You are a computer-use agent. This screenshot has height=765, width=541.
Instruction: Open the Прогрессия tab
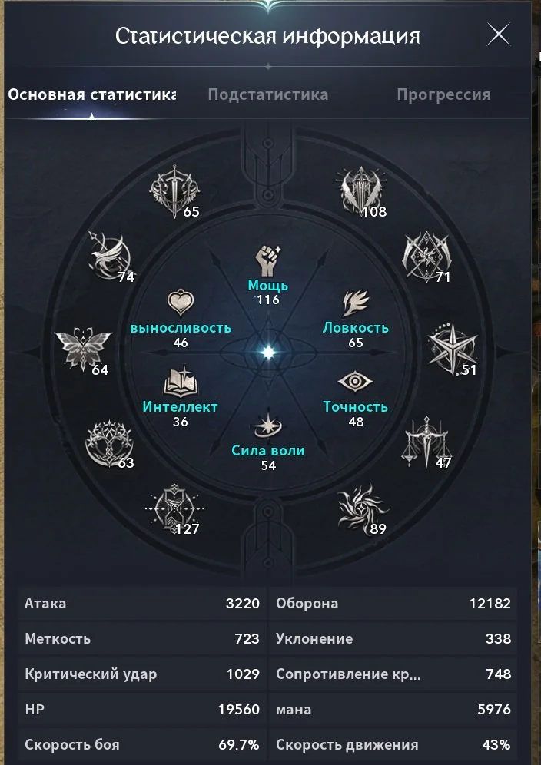pyautogui.click(x=443, y=94)
